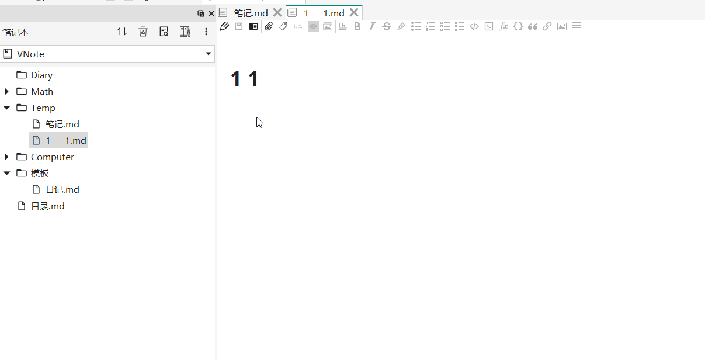Apply bold formatting
The width and height of the screenshot is (705, 360).
[x=357, y=26]
